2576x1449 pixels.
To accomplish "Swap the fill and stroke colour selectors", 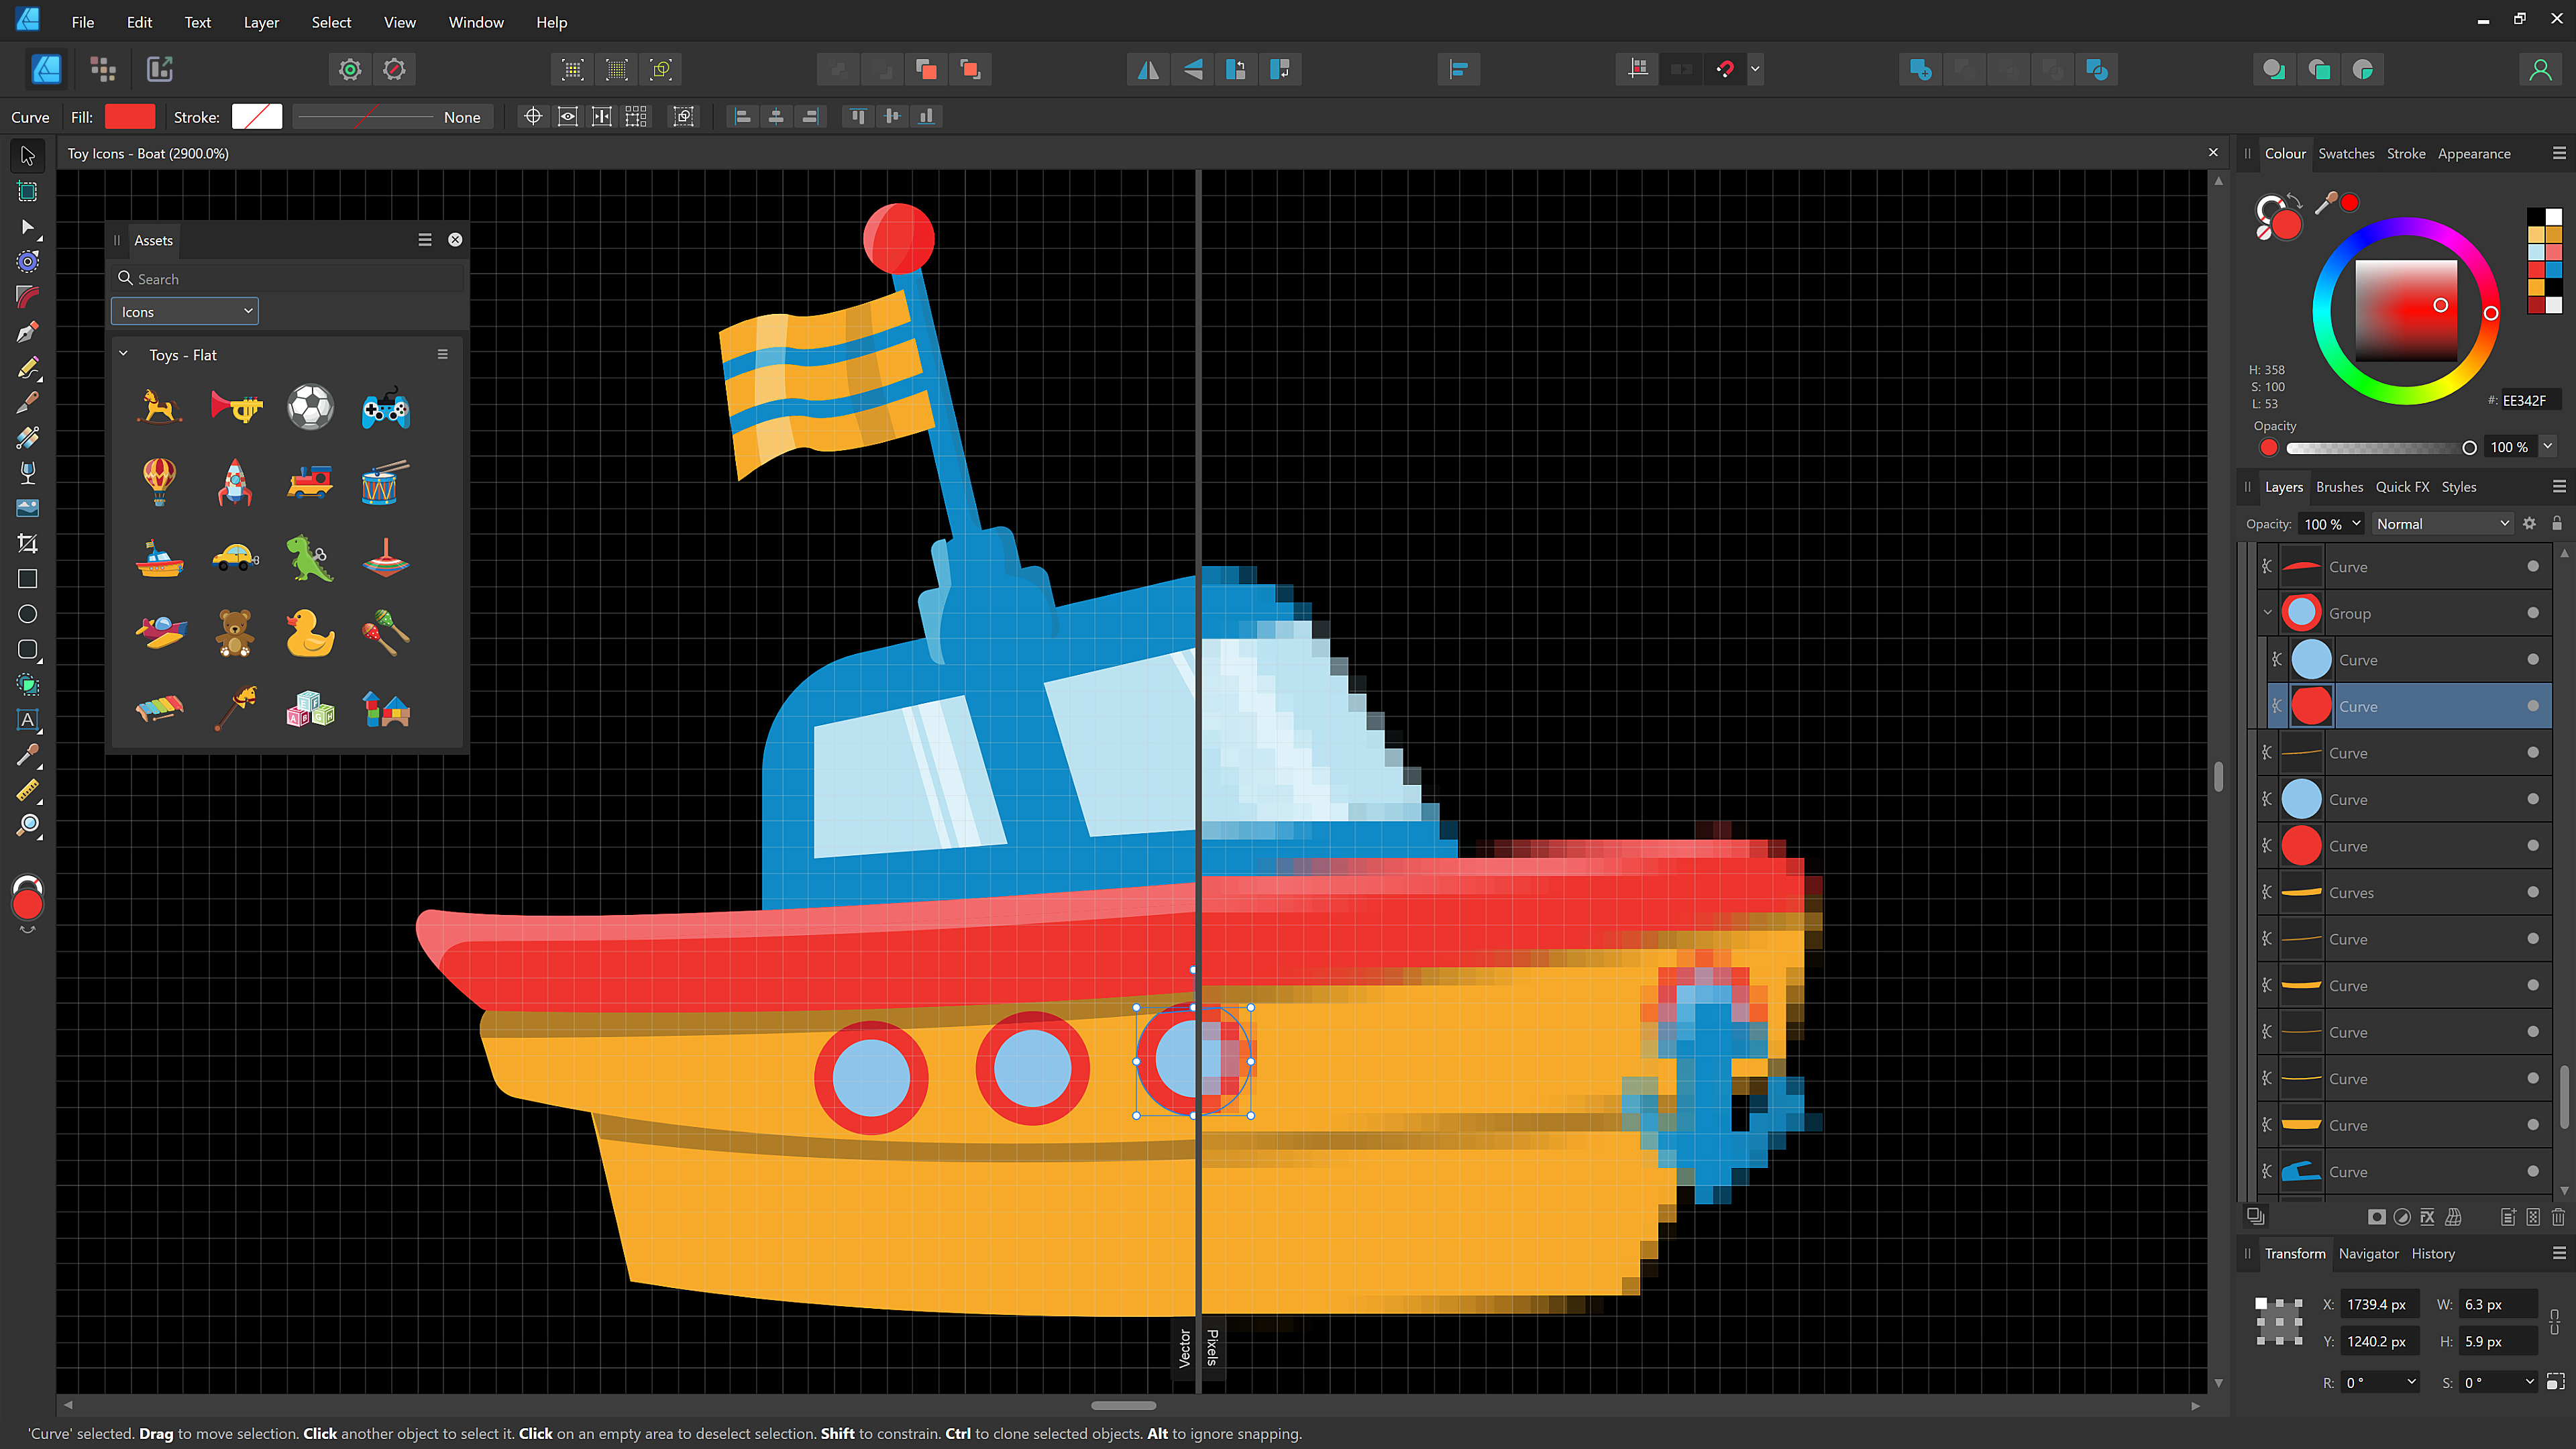I will pos(2294,200).
